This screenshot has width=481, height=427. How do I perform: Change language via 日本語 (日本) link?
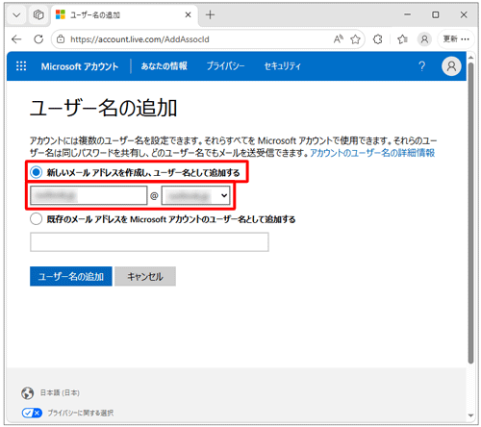(x=60, y=392)
